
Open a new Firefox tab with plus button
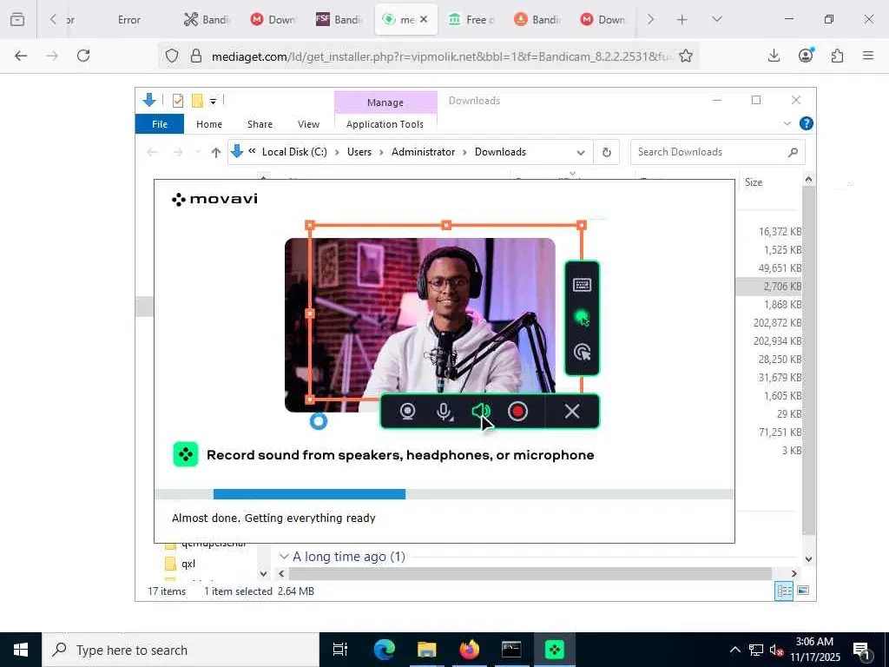682,19
